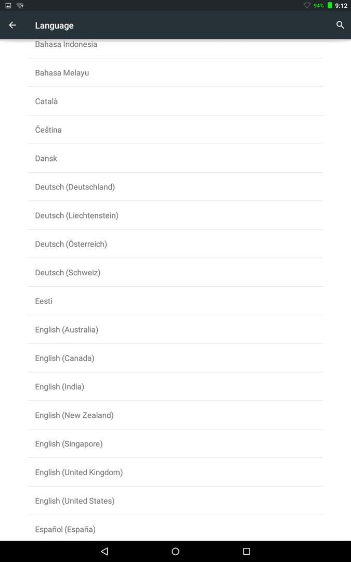
Task: Choose English (Australia)
Action: 176,330
